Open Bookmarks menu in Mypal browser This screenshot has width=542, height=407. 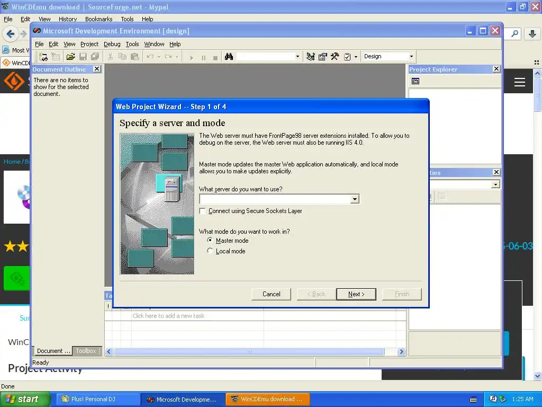[99, 19]
